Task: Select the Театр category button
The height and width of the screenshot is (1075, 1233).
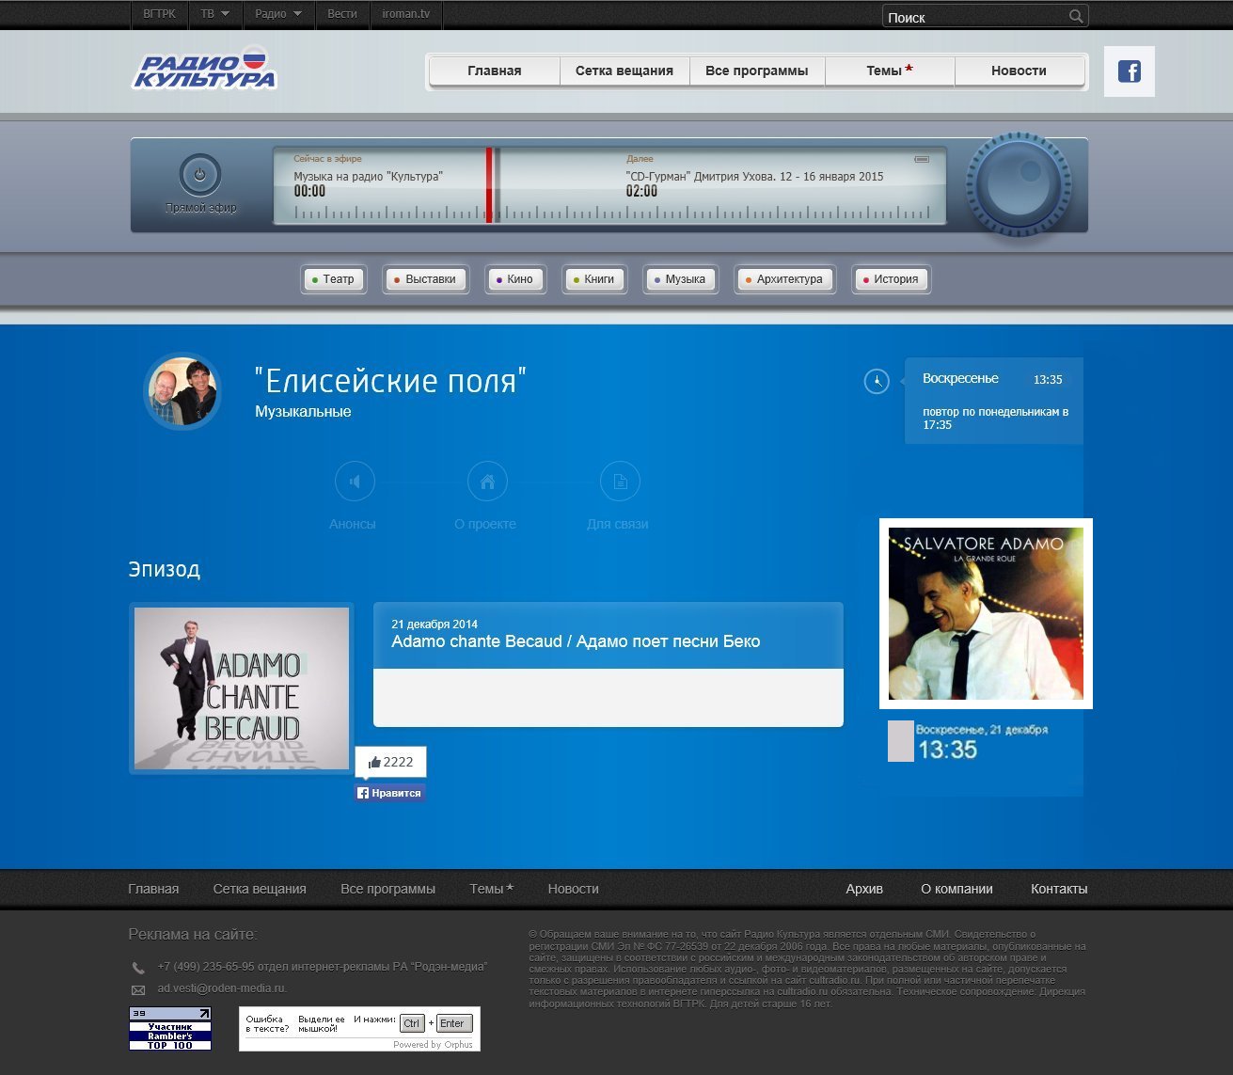Action: (x=334, y=279)
